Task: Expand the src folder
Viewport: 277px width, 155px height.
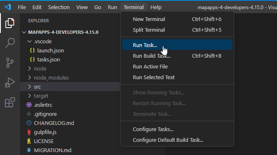Action: [29, 87]
